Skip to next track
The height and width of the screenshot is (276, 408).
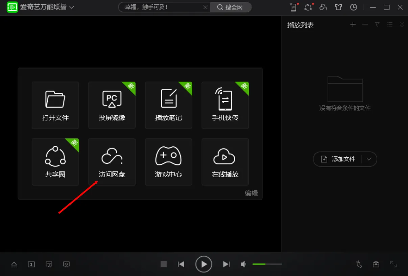[x=226, y=264]
